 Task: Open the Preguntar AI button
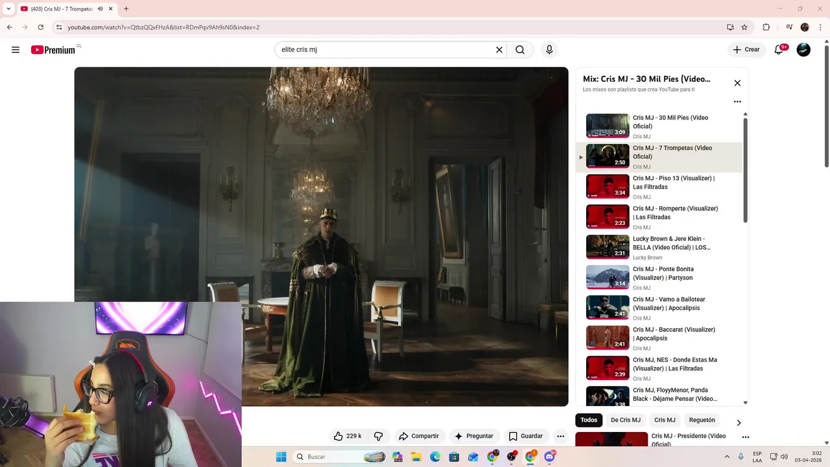(x=474, y=436)
